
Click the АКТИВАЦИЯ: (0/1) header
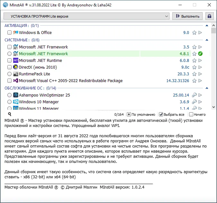pyautogui.click(x=22, y=26)
